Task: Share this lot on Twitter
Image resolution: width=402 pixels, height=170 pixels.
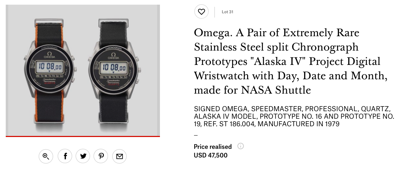Action: 83,156
